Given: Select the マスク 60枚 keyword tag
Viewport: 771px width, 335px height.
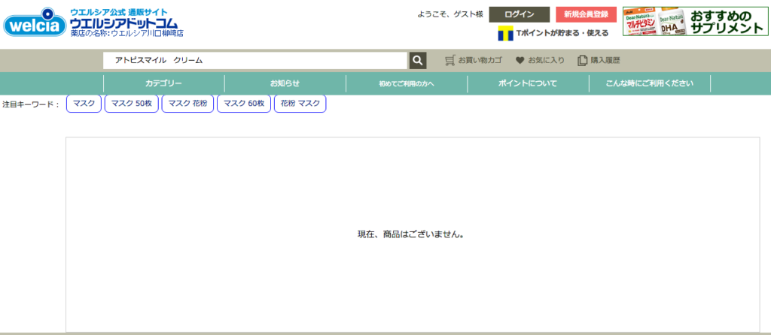Looking at the screenshot, I should coord(244,104).
